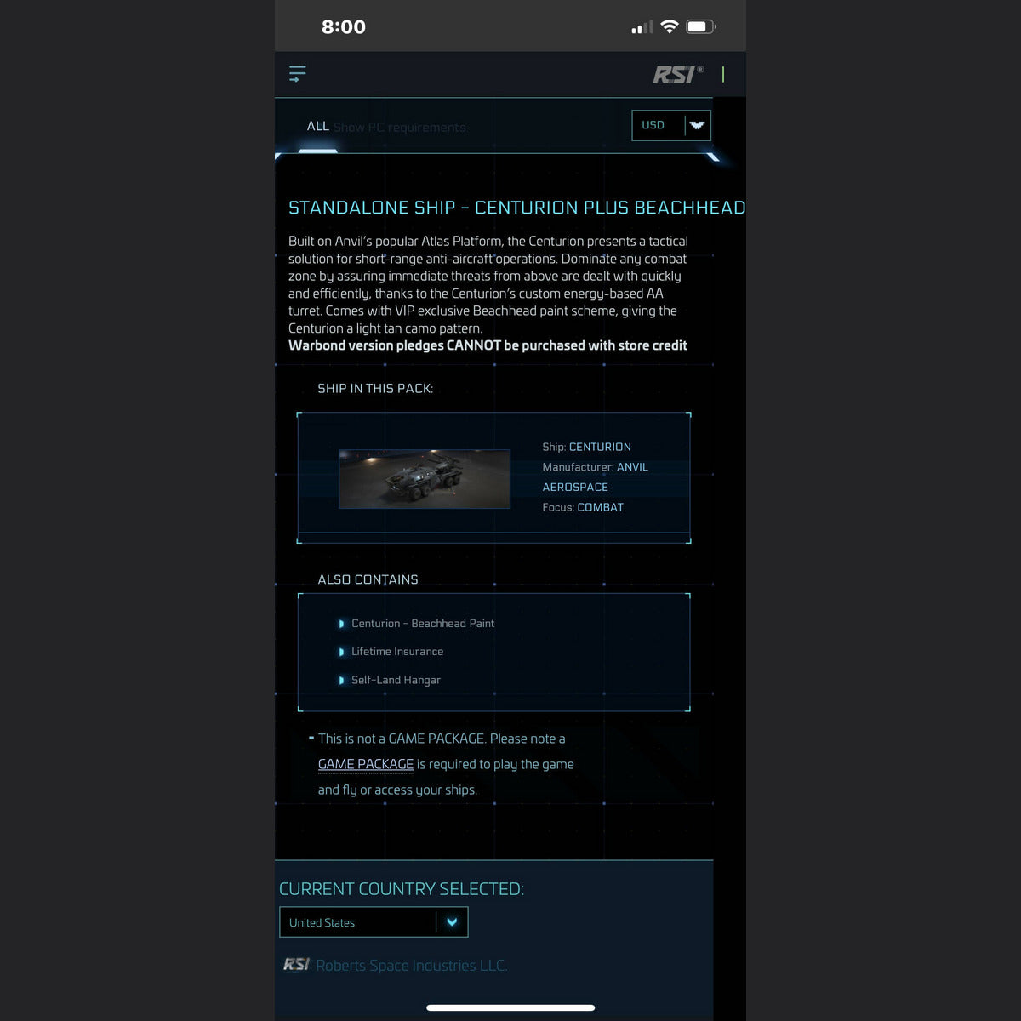
Task: Click the Roberts Space Industries LLC footer text
Action: click(x=411, y=966)
